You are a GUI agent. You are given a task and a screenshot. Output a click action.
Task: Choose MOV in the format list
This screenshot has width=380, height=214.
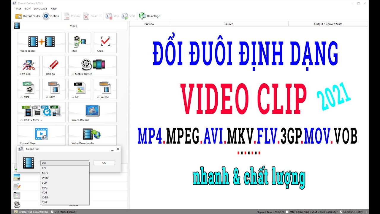pyautogui.click(x=65, y=173)
